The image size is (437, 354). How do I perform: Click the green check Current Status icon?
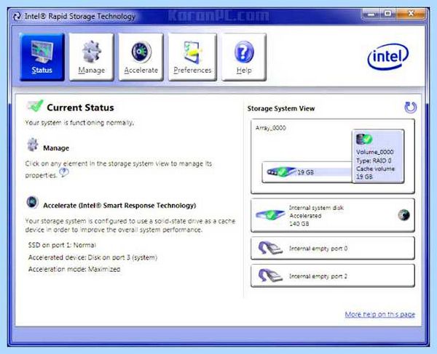click(x=35, y=106)
